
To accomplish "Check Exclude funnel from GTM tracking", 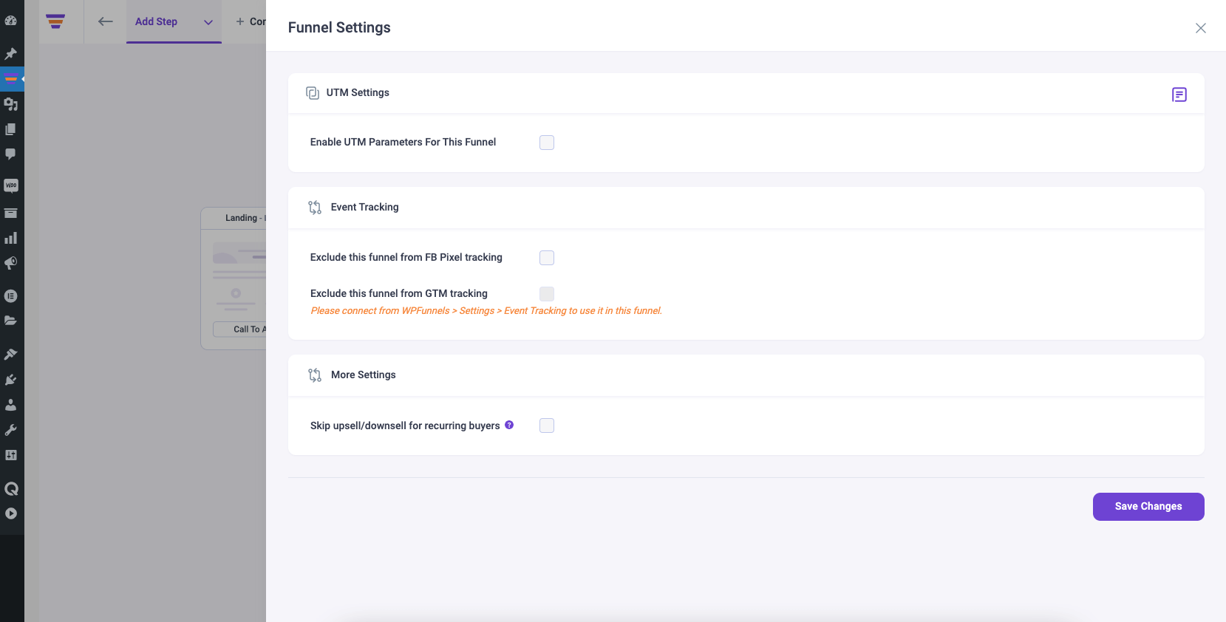I will (x=547, y=294).
